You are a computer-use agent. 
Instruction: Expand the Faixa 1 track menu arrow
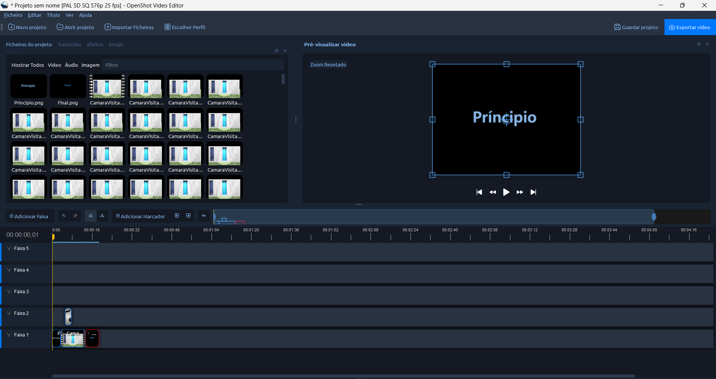point(9,335)
